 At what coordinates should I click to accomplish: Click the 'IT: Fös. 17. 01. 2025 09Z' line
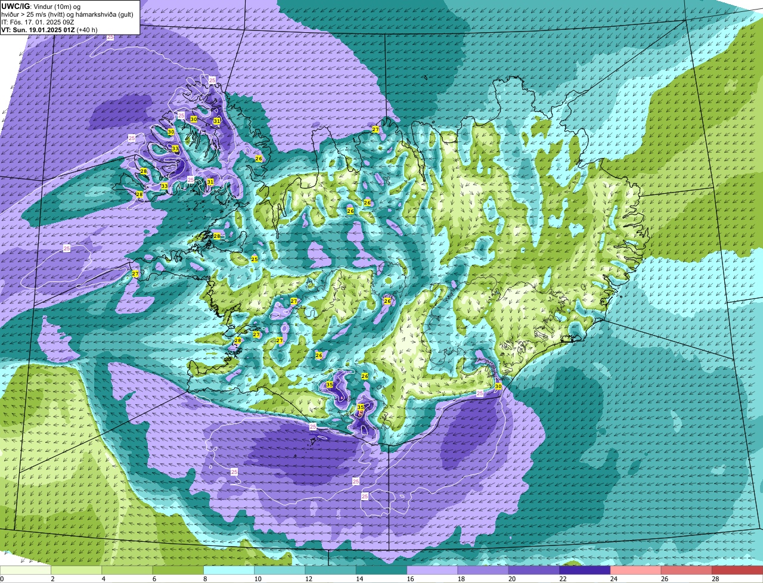click(38, 21)
